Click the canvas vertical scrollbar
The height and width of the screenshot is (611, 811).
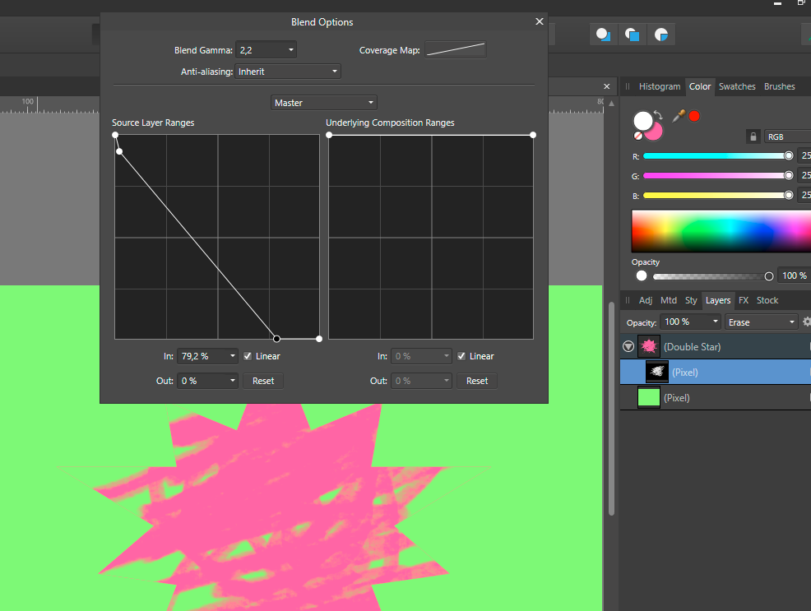pos(611,409)
